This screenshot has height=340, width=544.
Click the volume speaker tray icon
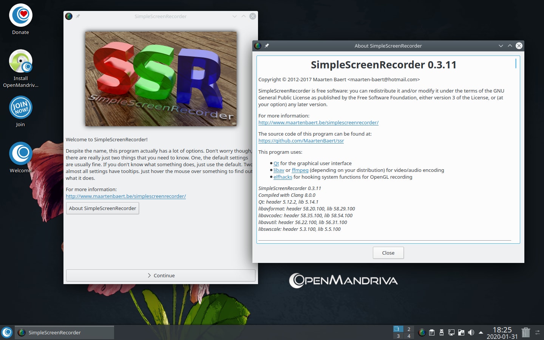click(471, 332)
